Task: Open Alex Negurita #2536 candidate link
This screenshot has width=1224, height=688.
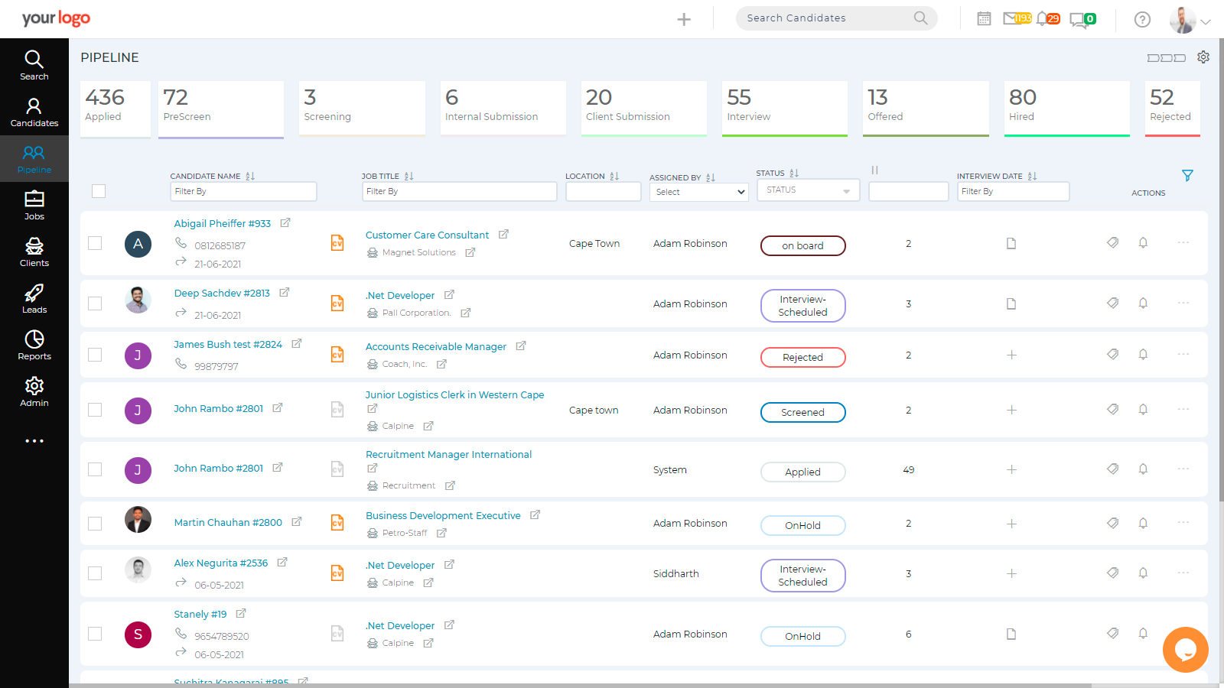Action: pos(221,563)
